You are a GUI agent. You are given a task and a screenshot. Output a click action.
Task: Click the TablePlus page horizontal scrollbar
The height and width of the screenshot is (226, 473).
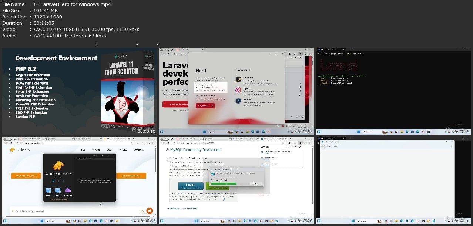(78, 217)
